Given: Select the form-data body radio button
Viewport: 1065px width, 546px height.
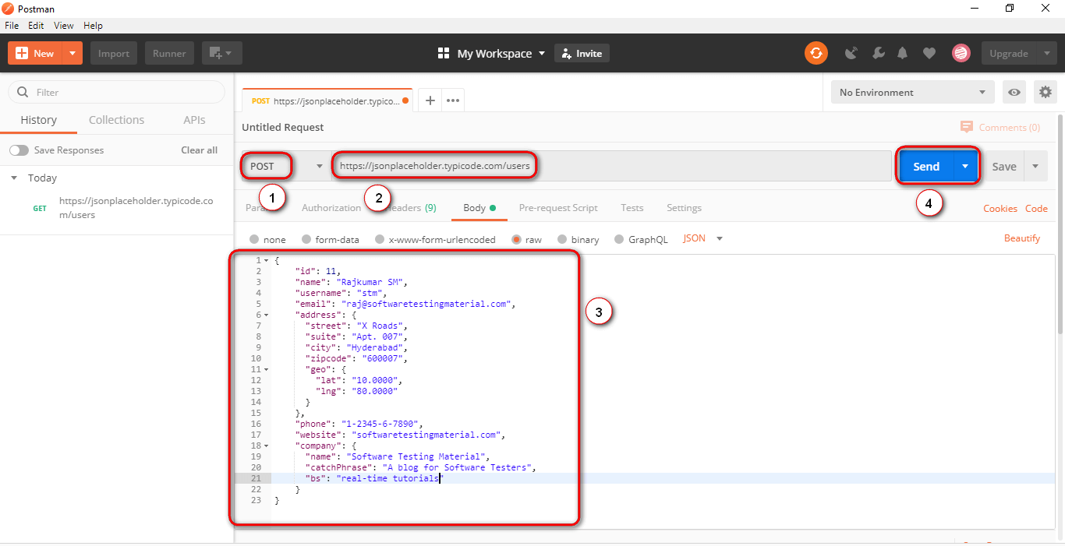Looking at the screenshot, I should pyautogui.click(x=307, y=239).
